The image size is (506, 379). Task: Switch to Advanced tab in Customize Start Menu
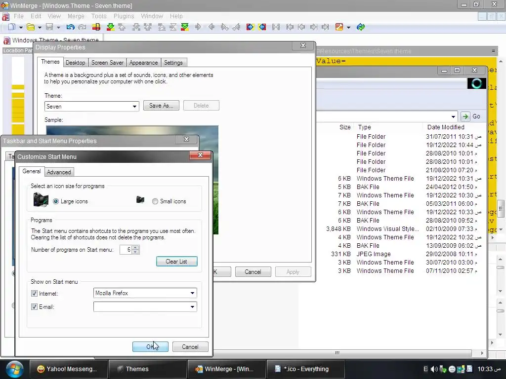[x=59, y=172]
